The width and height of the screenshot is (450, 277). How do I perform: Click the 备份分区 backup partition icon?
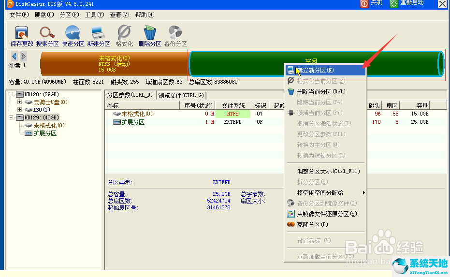coord(175,36)
